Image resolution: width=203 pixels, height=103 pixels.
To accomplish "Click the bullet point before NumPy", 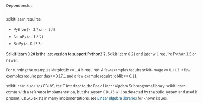I will coord(10,37).
